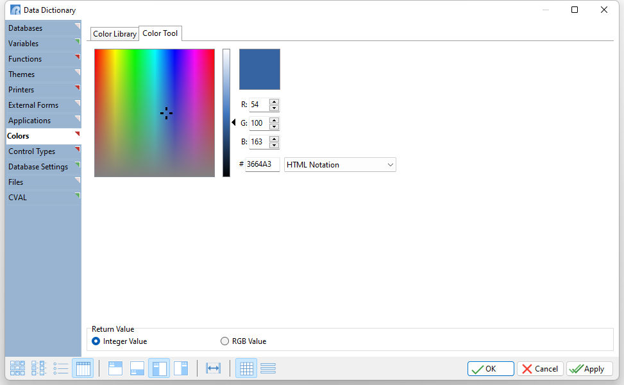Select the Colors section
The width and height of the screenshot is (624, 385).
pos(44,136)
